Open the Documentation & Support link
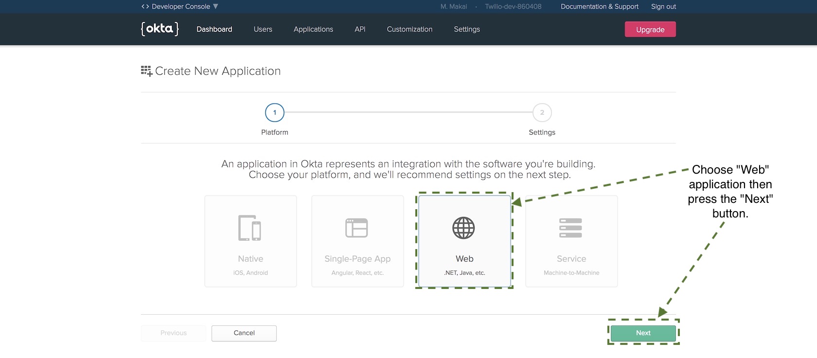 click(x=600, y=6)
